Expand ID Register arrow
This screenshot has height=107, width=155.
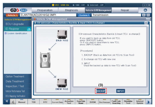29,29
